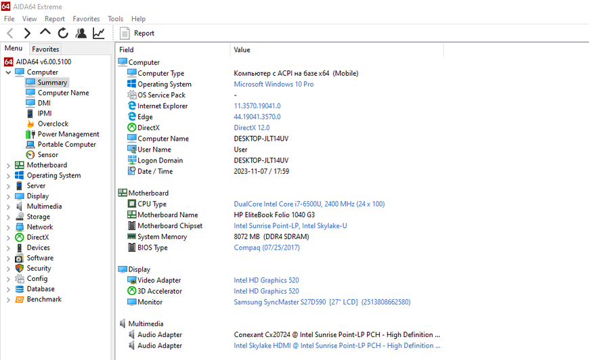Switch to the Menu tab in sidebar
589x360 pixels.
(x=14, y=49)
